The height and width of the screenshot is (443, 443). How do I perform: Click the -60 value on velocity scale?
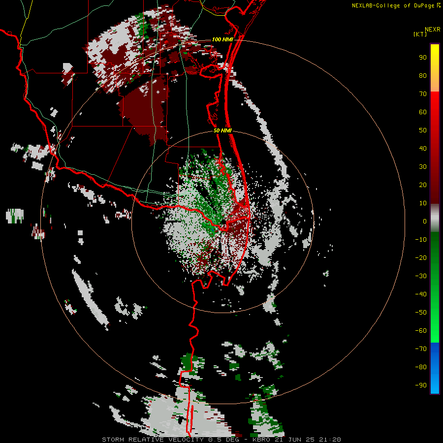click(421, 331)
